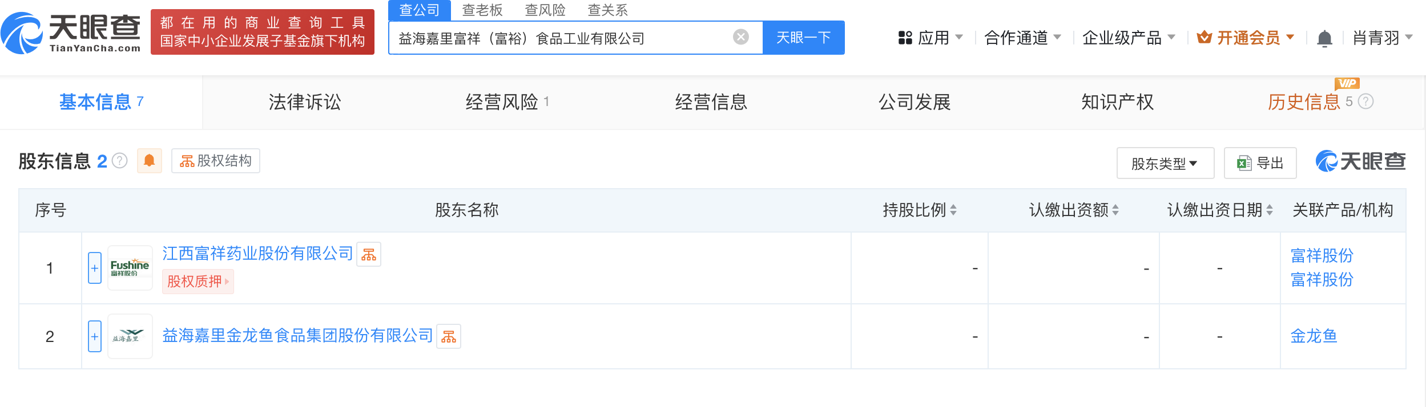Click the orange shareholder alert bell
This screenshot has width=1426, height=407.
(150, 161)
